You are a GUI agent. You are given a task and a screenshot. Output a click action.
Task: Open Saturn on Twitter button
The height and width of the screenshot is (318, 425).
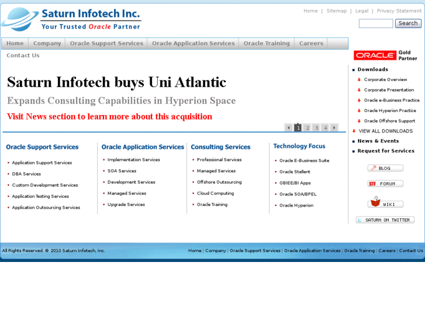click(x=385, y=220)
